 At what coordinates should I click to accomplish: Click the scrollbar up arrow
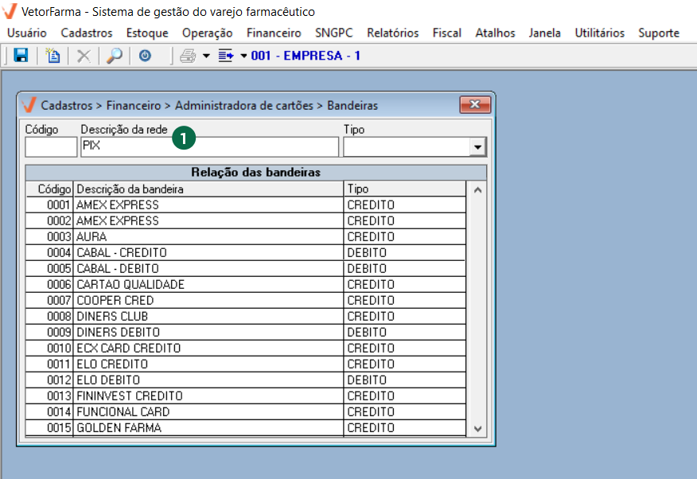coord(477,189)
